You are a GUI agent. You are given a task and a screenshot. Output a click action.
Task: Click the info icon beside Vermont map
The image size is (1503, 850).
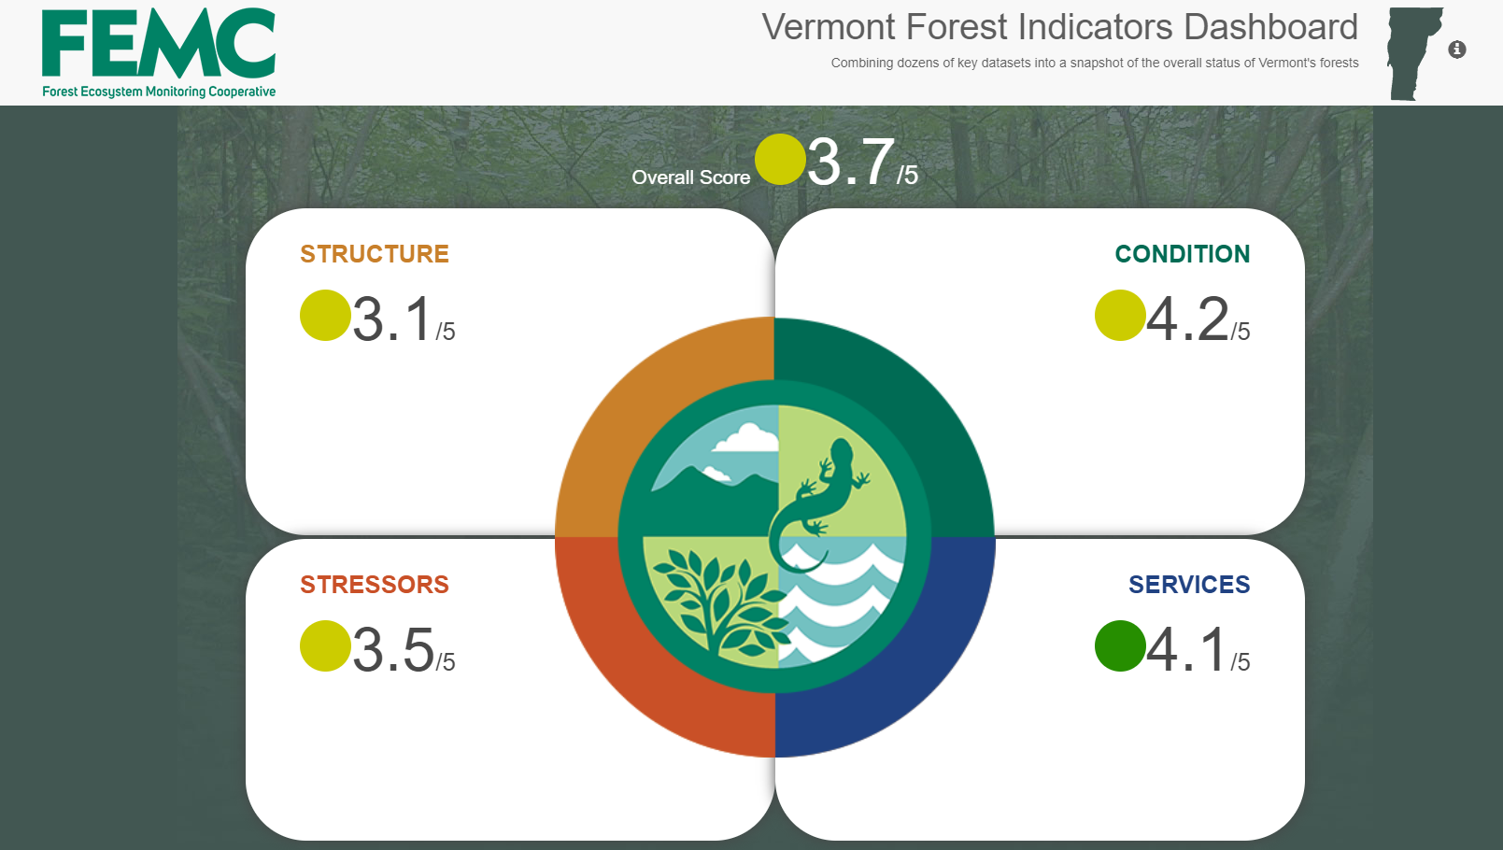[1456, 50]
